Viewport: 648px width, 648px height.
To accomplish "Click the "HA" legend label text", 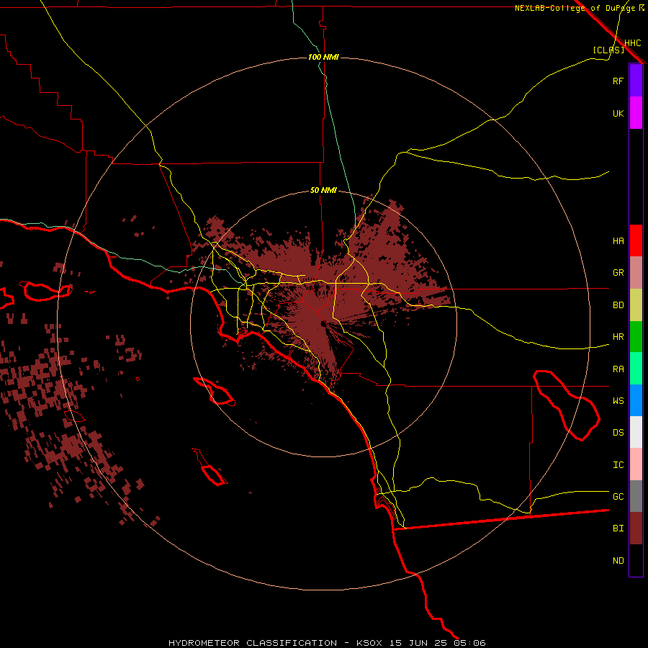I will point(618,241).
